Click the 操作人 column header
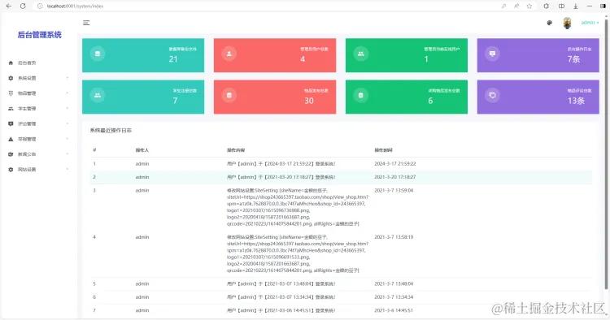Image resolution: width=610 pixels, height=320 pixels. pos(142,150)
